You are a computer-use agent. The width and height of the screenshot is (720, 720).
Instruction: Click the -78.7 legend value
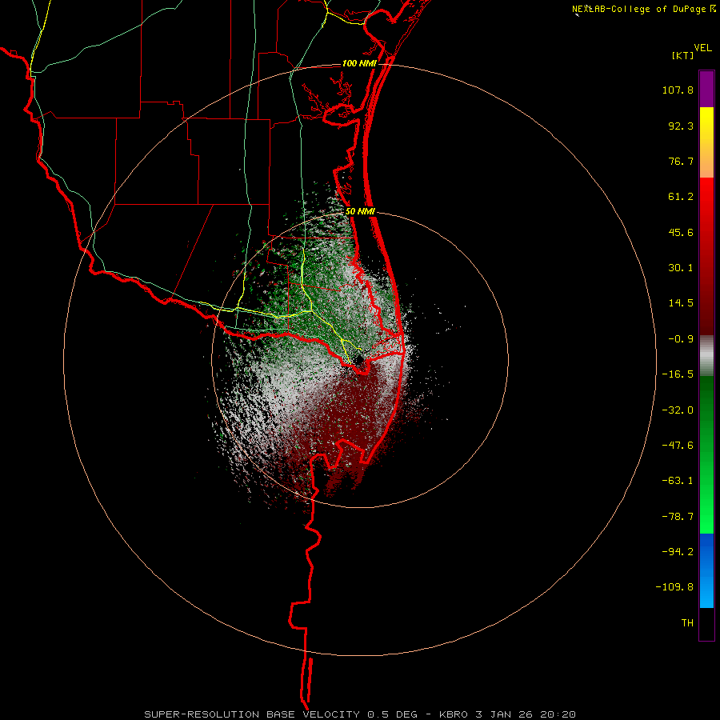pos(678,517)
